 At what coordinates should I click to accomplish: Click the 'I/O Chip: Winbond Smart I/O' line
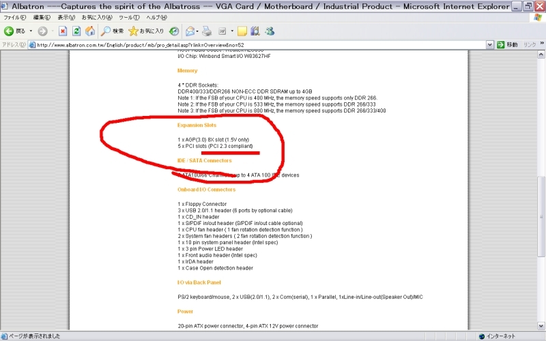[x=224, y=56]
